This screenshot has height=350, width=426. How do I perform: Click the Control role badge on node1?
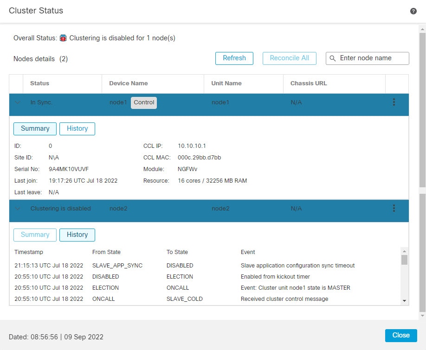point(143,102)
